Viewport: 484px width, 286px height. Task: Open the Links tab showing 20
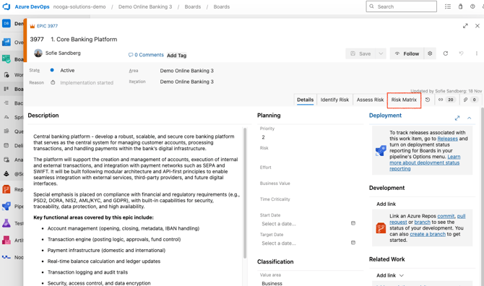click(446, 100)
